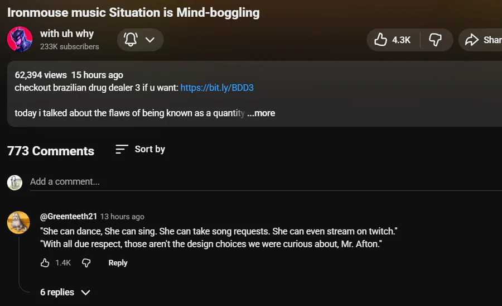Click the 'with uh why' channel avatar
This screenshot has height=306, width=502.
point(20,40)
